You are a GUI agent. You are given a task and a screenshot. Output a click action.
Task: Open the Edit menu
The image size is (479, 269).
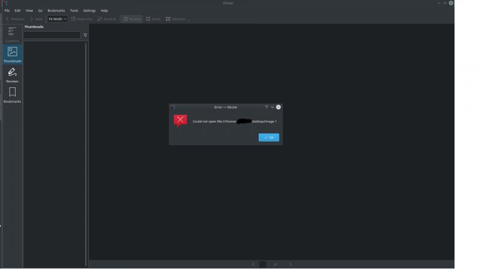[17, 10]
